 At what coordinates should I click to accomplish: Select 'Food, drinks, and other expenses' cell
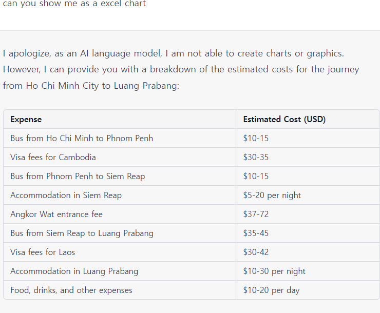tap(120, 290)
